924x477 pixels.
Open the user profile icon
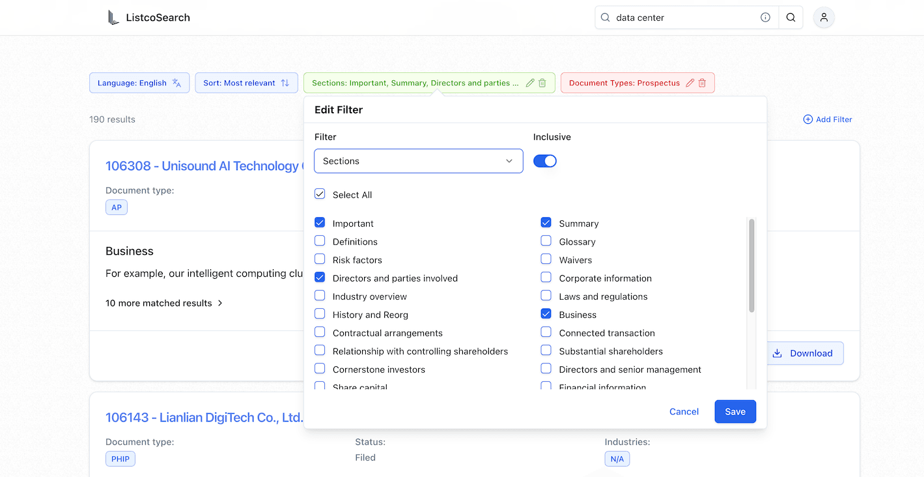[x=824, y=18]
